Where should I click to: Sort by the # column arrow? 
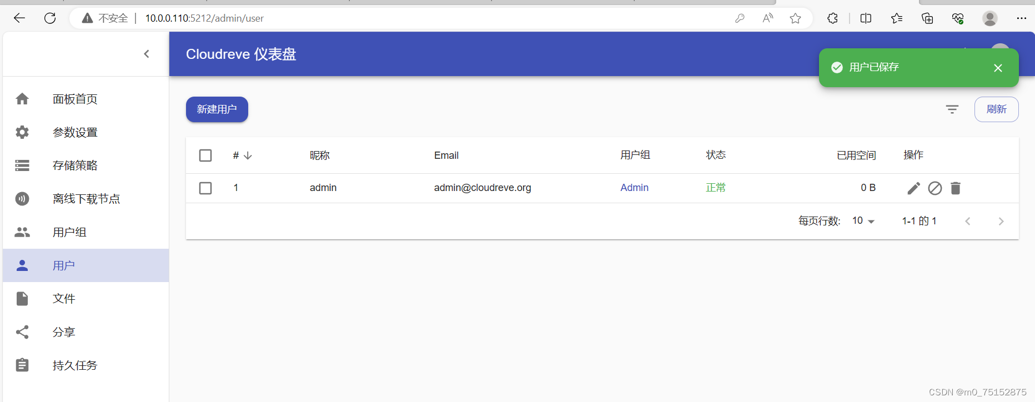[248, 155]
